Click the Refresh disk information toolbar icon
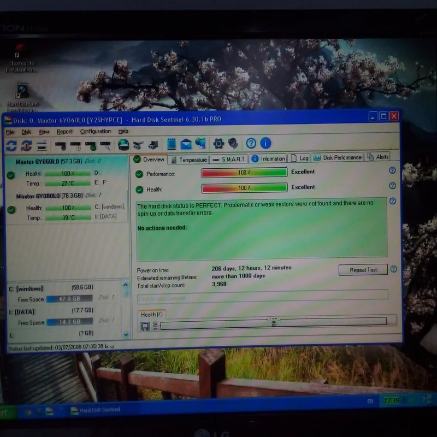The height and width of the screenshot is (437, 437). tap(11, 146)
